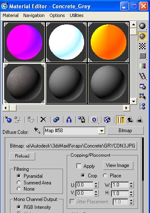Click the Make Material Copy icon
Screen dimensions: 150x213
tap(56, 120)
